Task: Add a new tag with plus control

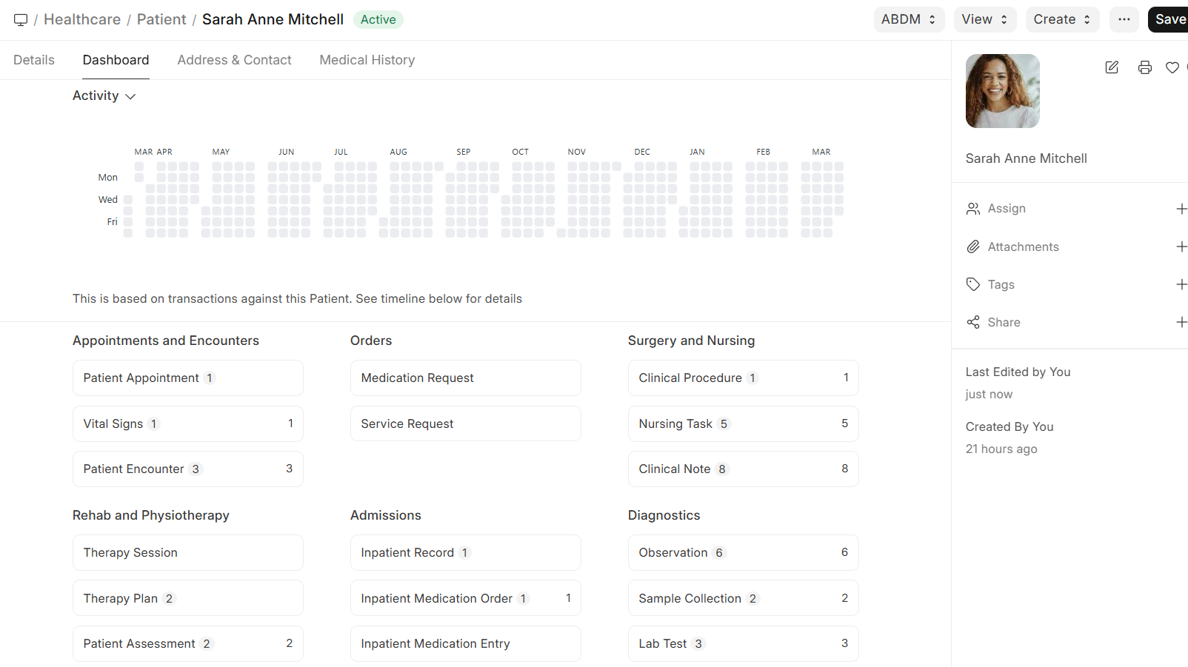Action: tap(1181, 284)
